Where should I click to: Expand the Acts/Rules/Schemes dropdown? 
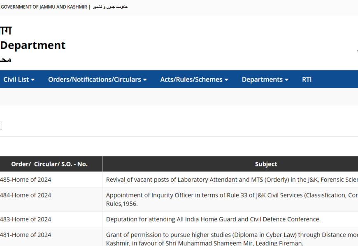point(194,80)
